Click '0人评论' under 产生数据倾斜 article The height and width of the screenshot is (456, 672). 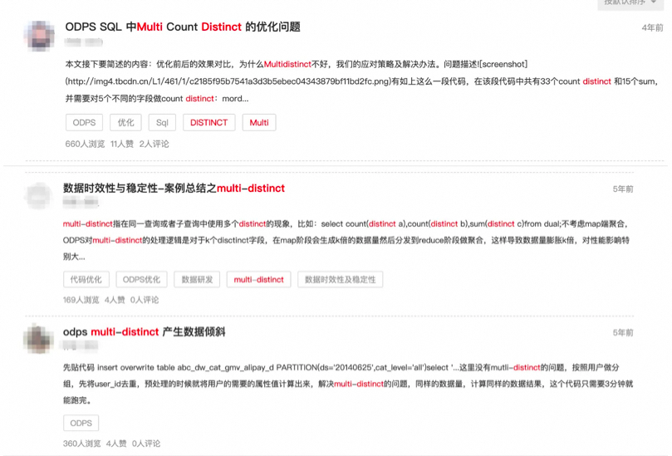tap(146, 444)
